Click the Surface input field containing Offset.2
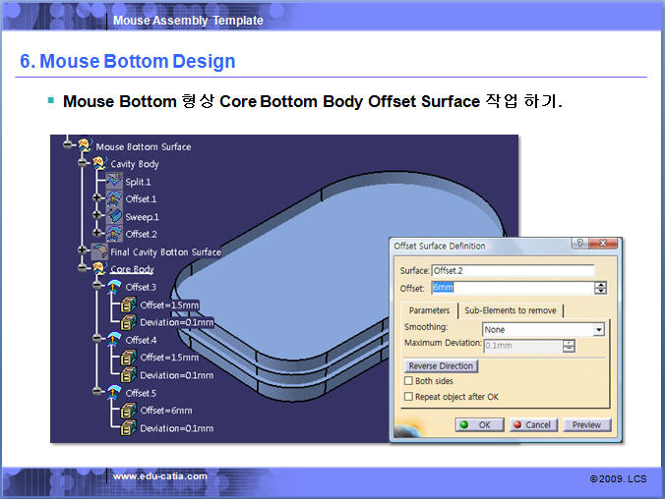Viewport: 665px width, 499px height. click(512, 270)
